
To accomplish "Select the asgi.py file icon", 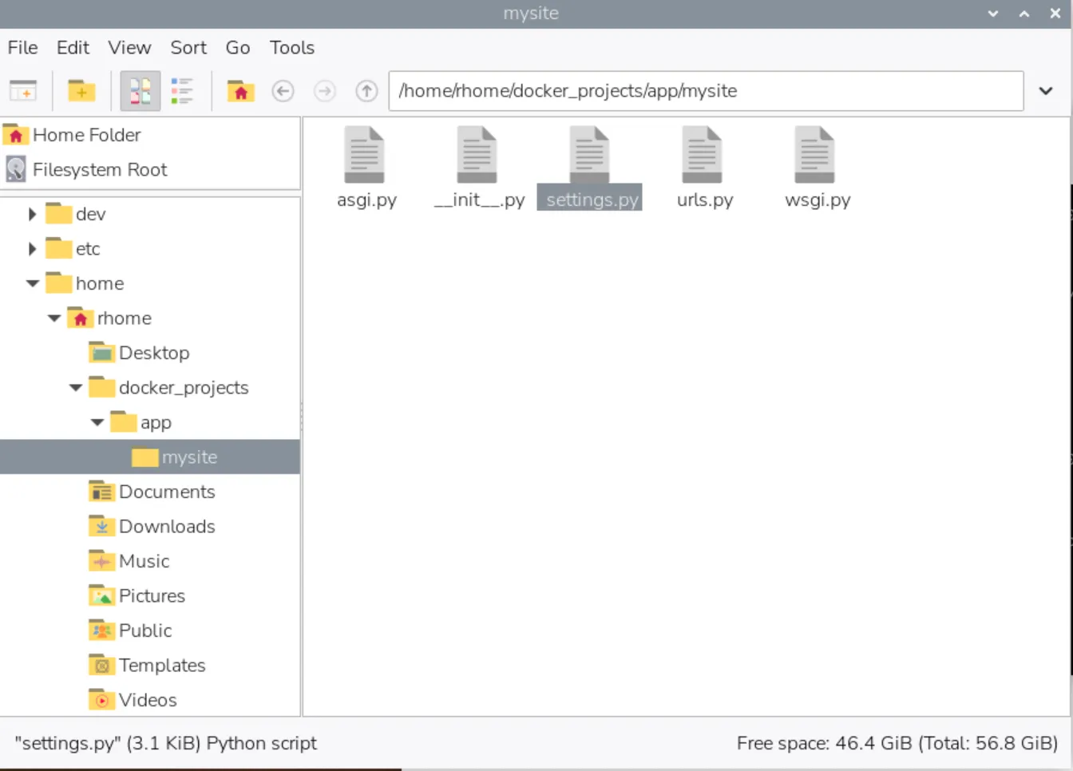I will (x=365, y=155).
